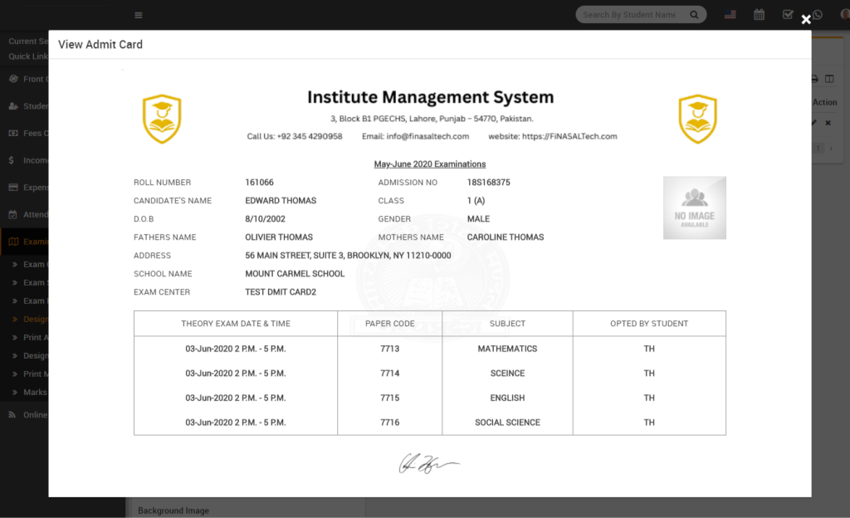The width and height of the screenshot is (850, 518).
Task: Close the View Admit Card modal
Action: [805, 20]
